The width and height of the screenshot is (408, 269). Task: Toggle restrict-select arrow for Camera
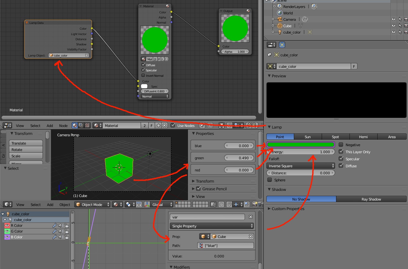tap(400, 19)
